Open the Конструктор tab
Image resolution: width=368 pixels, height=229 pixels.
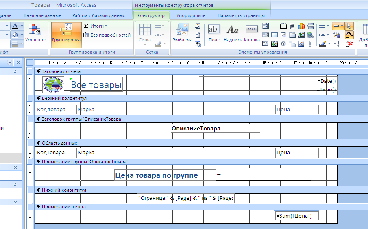tap(151, 15)
